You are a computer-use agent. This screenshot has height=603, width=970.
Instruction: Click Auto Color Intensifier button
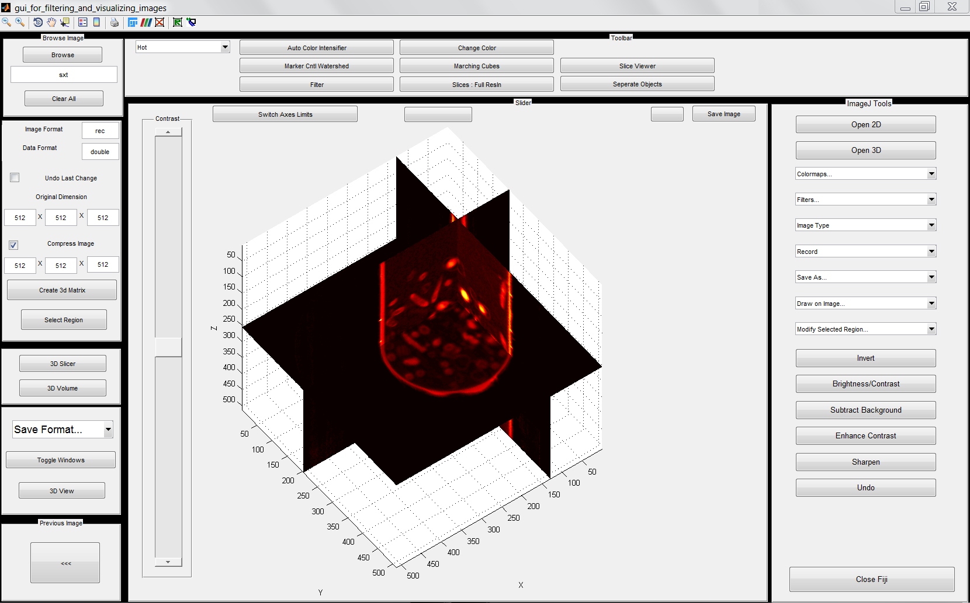pos(317,48)
